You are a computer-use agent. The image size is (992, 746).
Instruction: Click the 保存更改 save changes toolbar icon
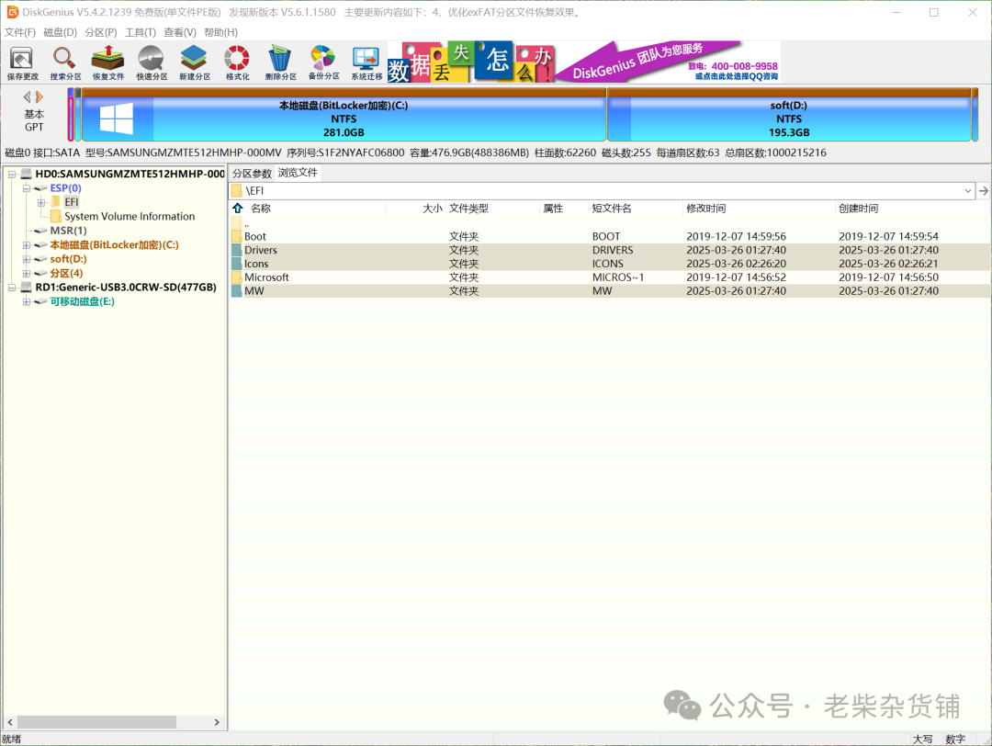click(x=22, y=62)
